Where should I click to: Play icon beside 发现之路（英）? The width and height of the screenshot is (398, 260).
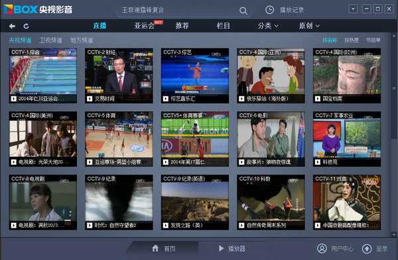point(165,226)
